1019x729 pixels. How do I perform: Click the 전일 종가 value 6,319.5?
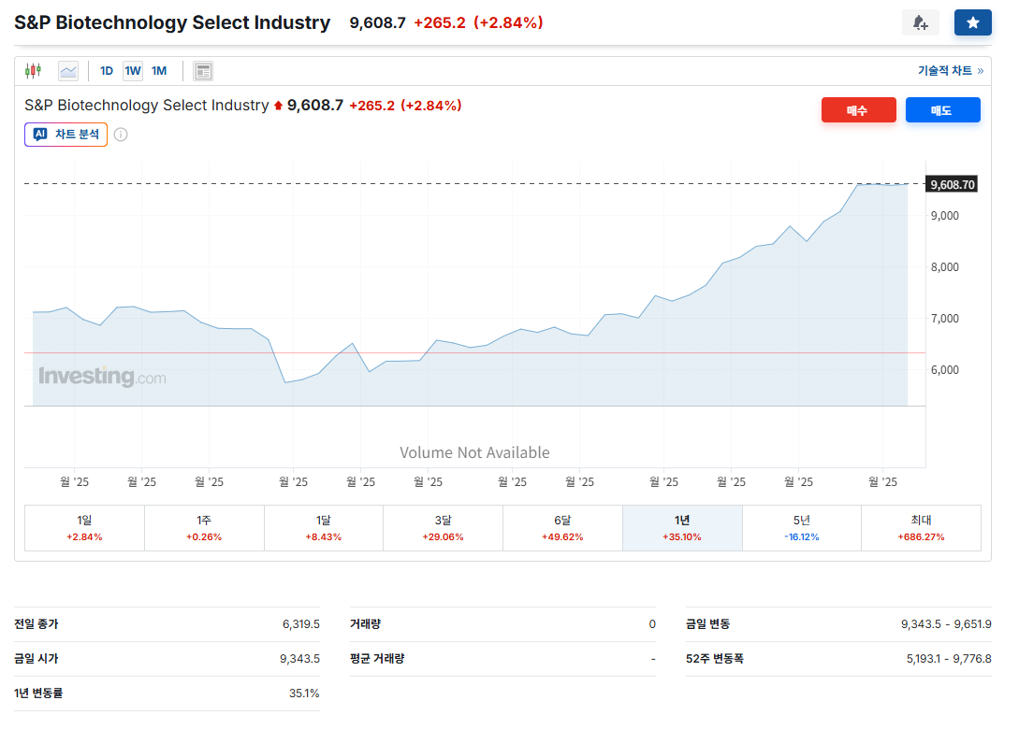click(301, 623)
